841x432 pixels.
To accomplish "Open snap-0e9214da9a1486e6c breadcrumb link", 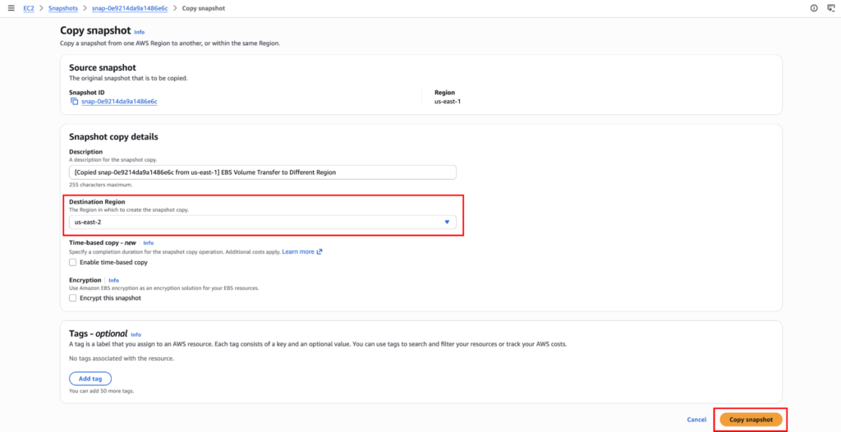I will click(129, 8).
